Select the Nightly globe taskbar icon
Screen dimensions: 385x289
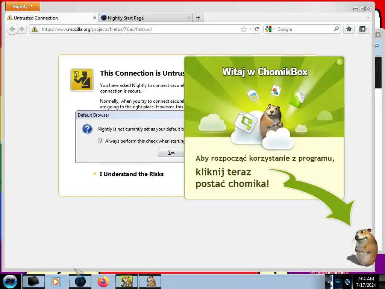(80, 281)
